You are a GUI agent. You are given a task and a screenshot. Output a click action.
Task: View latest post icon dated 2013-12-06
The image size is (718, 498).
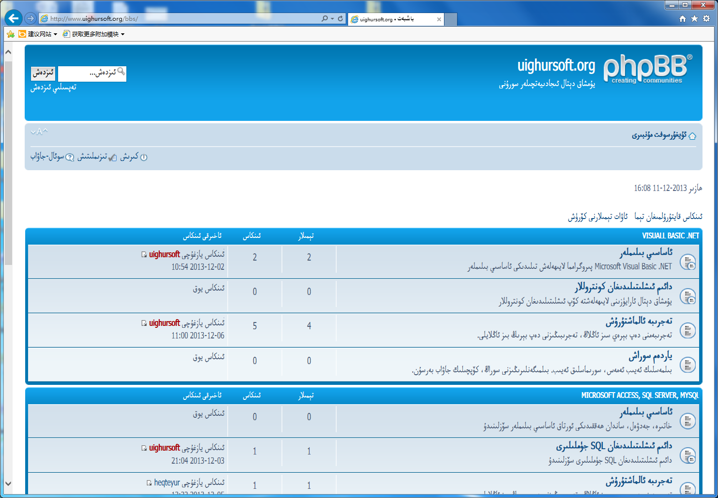[x=144, y=323]
